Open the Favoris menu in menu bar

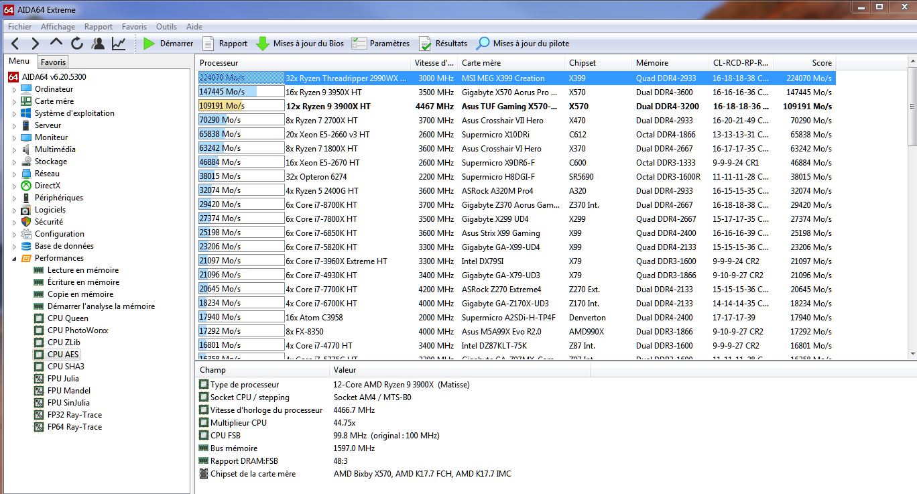click(134, 27)
